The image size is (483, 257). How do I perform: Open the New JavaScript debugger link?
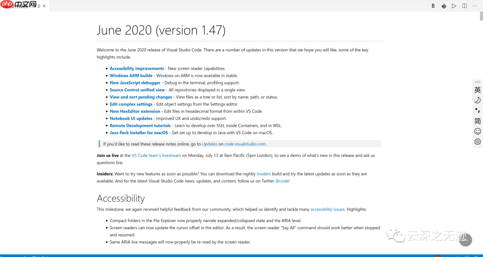(135, 83)
